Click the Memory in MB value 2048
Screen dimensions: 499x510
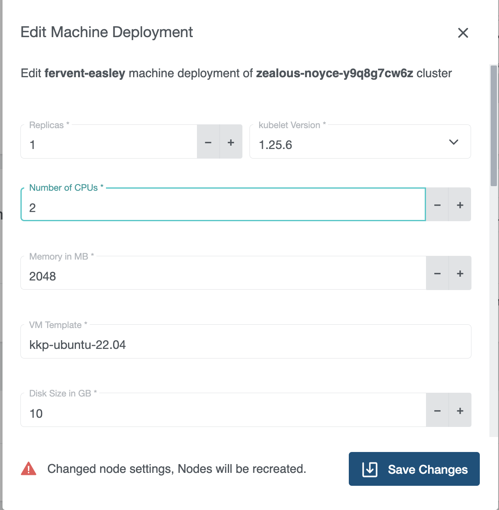42,276
